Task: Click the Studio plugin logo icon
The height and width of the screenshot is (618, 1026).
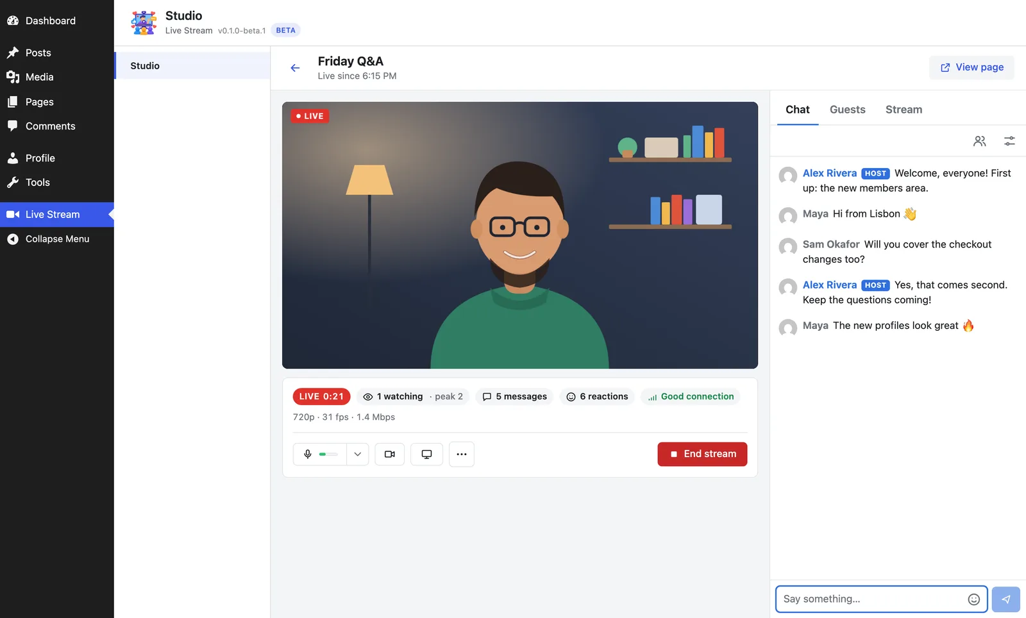Action: pyautogui.click(x=144, y=22)
